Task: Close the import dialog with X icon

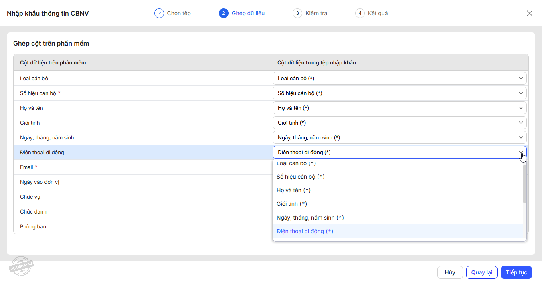Action: (x=529, y=13)
